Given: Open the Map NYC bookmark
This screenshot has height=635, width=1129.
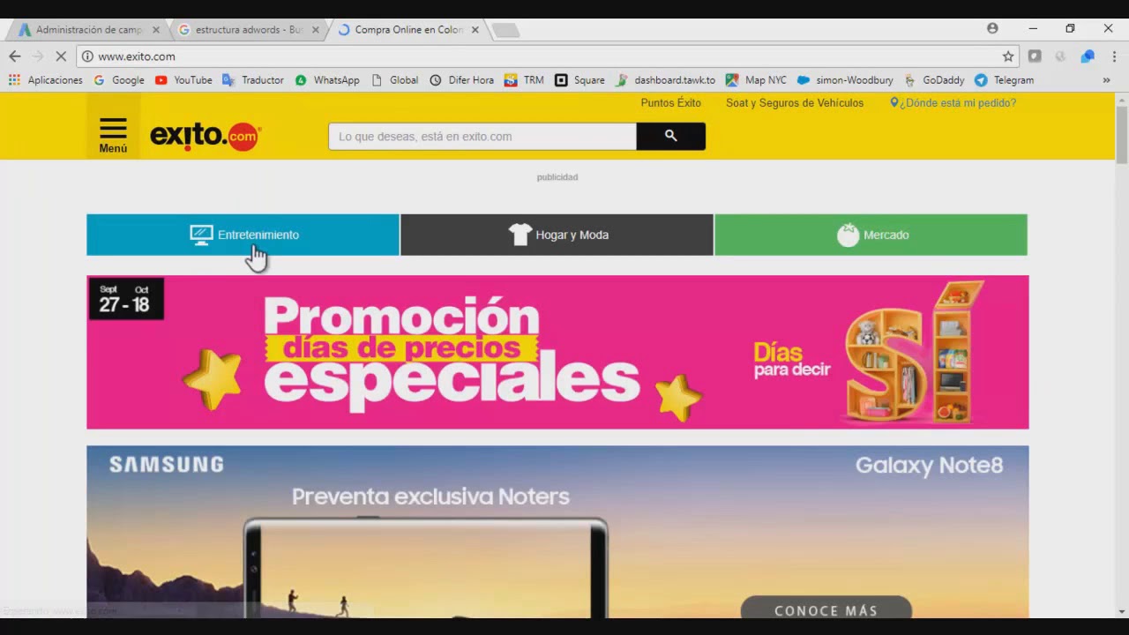Looking at the screenshot, I should [x=756, y=80].
